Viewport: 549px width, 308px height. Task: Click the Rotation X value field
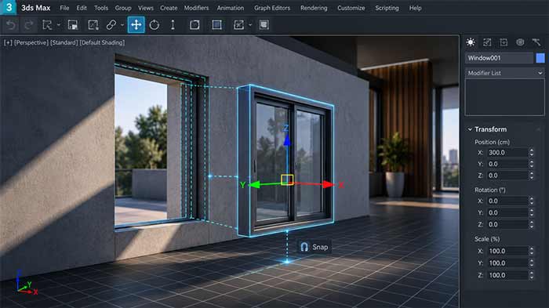(507, 201)
